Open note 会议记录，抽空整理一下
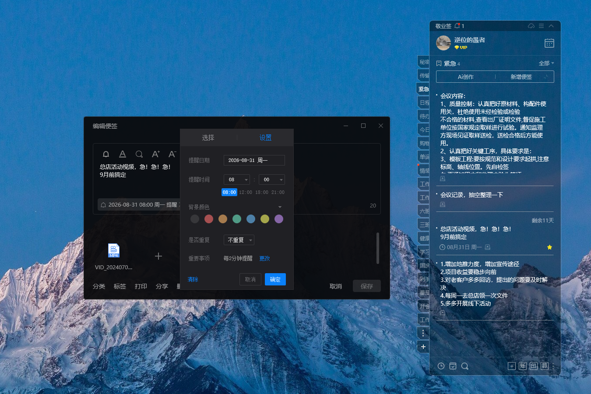 pos(471,195)
